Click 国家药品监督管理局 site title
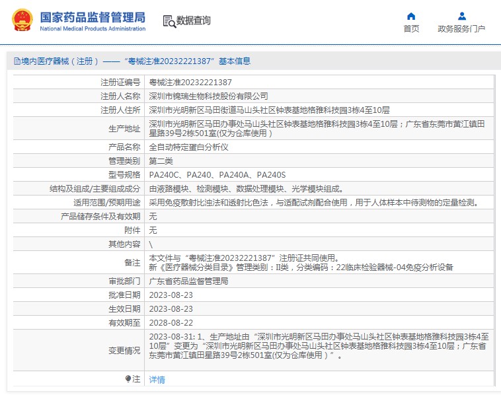Image resolution: width=501 pixels, height=395 pixels. 93,17
